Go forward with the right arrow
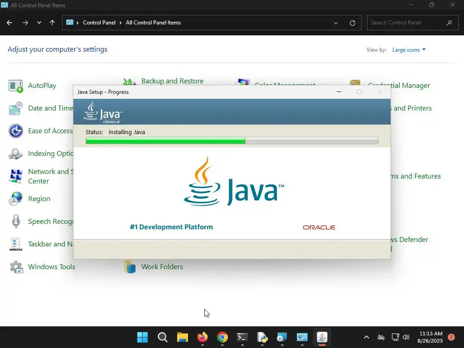The height and width of the screenshot is (348, 464). pyautogui.click(x=25, y=23)
